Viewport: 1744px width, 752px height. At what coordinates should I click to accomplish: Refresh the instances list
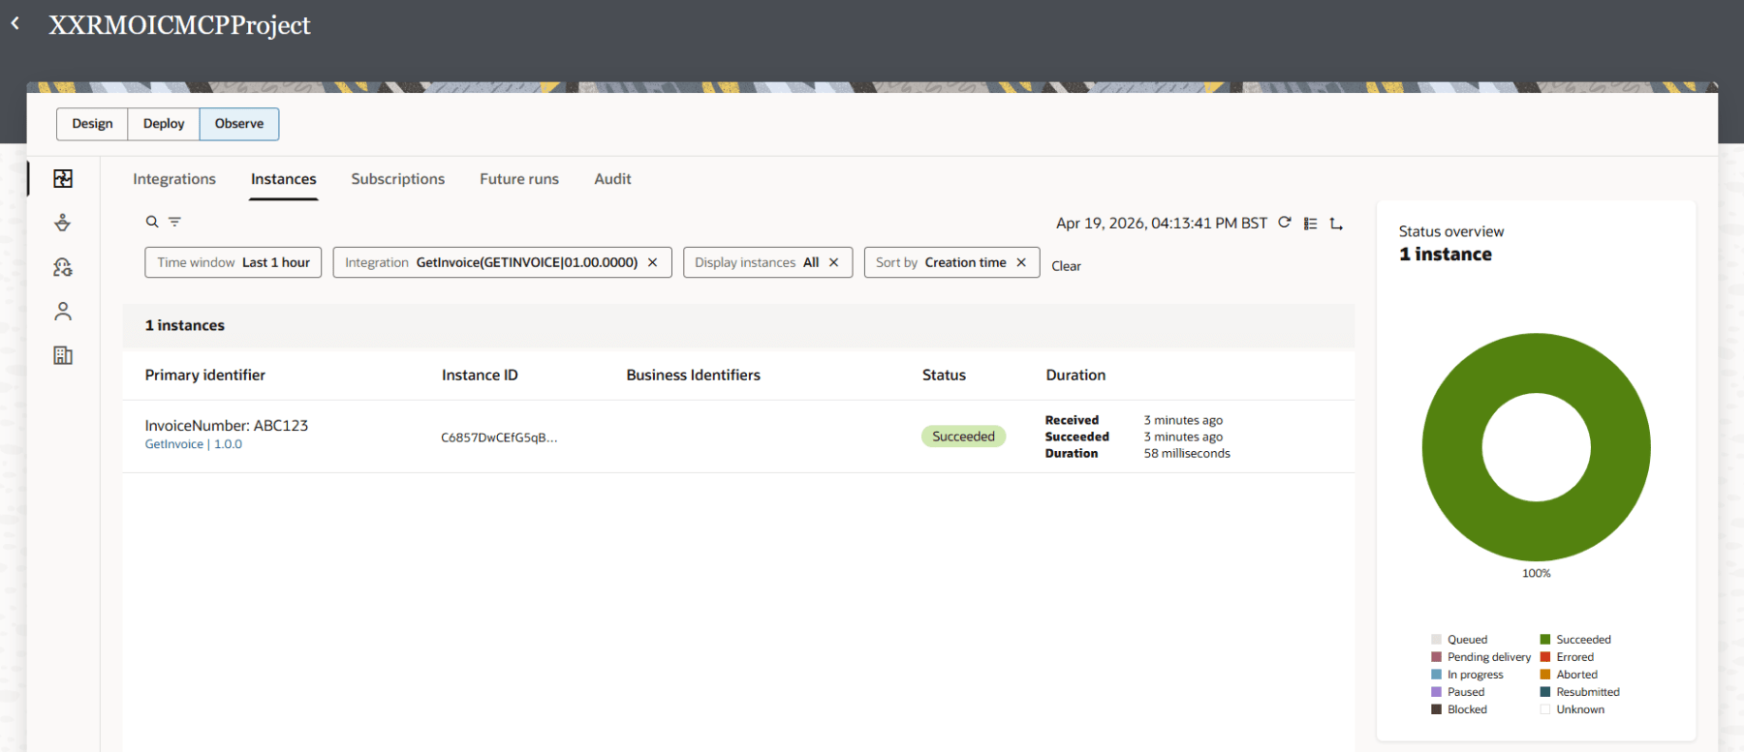pyautogui.click(x=1285, y=223)
